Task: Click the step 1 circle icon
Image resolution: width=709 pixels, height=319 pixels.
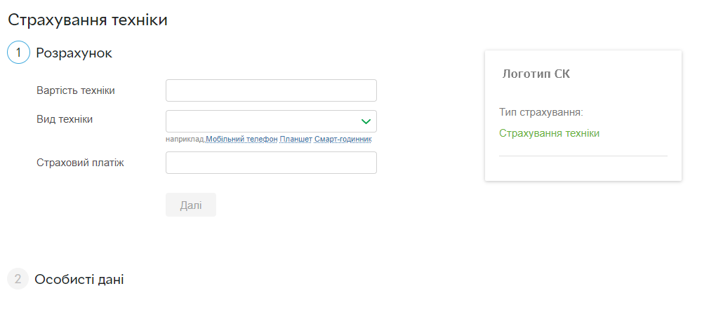Action: pyautogui.click(x=18, y=53)
